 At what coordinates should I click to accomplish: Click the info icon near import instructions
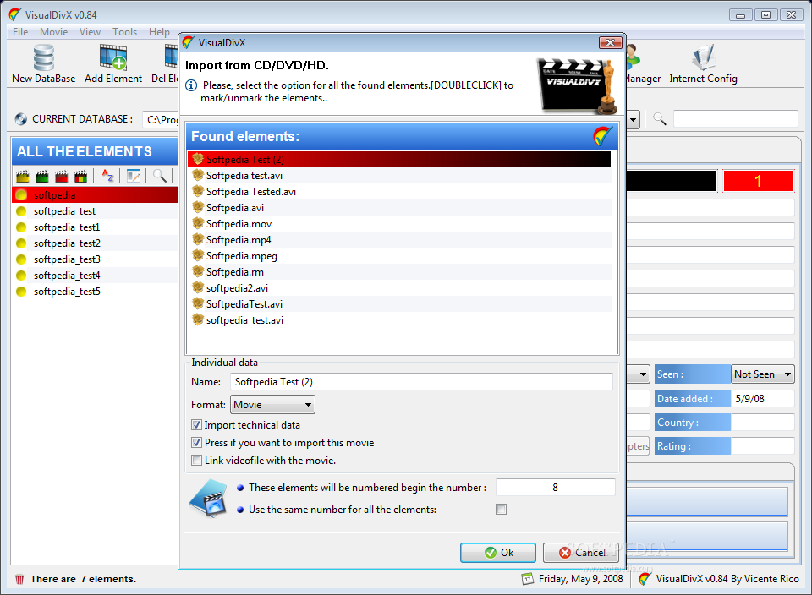tap(191, 85)
